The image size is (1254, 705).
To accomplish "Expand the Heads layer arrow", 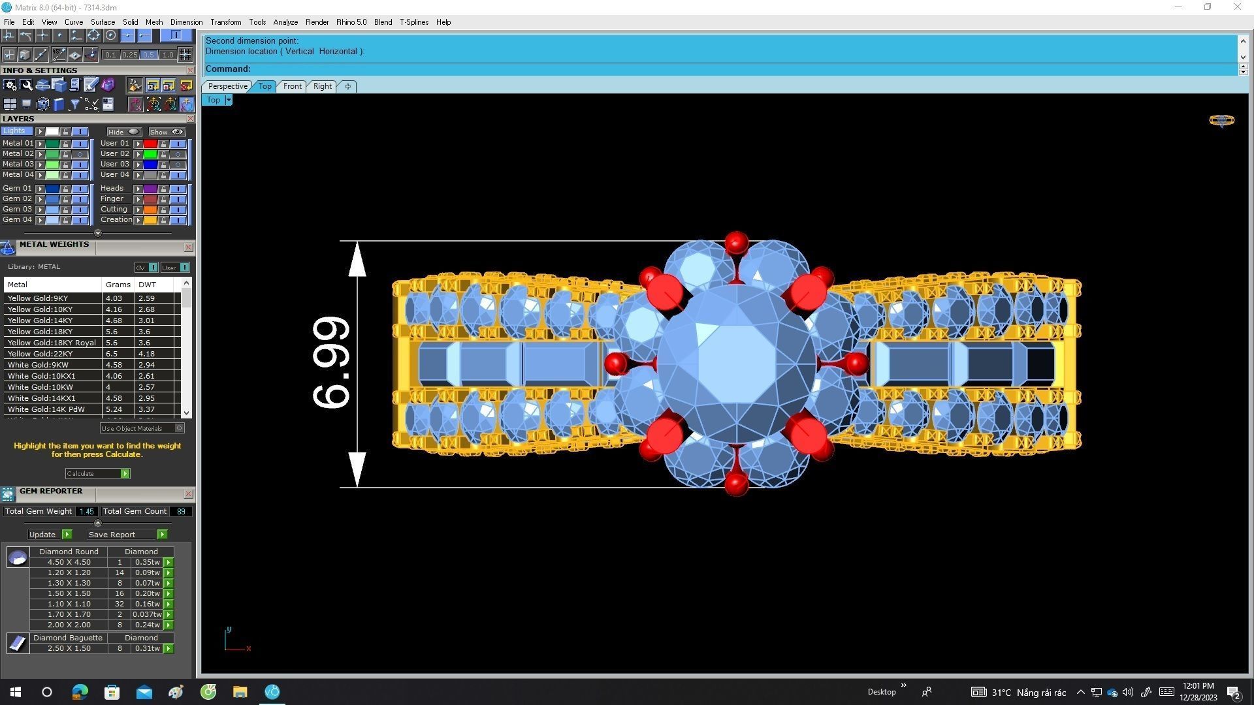I will 138,189.
